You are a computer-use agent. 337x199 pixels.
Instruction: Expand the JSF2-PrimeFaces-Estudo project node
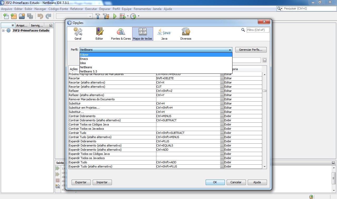click(3, 30)
